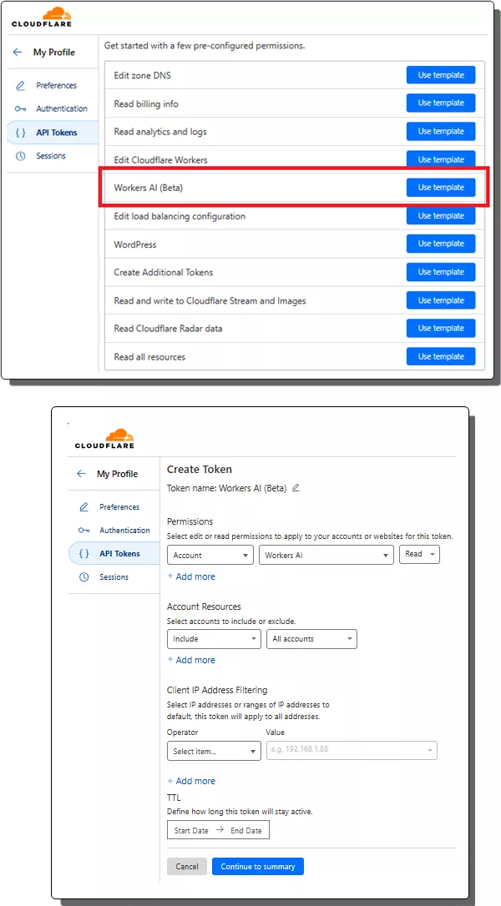
Task: Use the Edit load balancing configuration template
Action: 441,215
